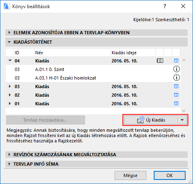Click the Tervlap hozzáadása... button

click(45, 120)
